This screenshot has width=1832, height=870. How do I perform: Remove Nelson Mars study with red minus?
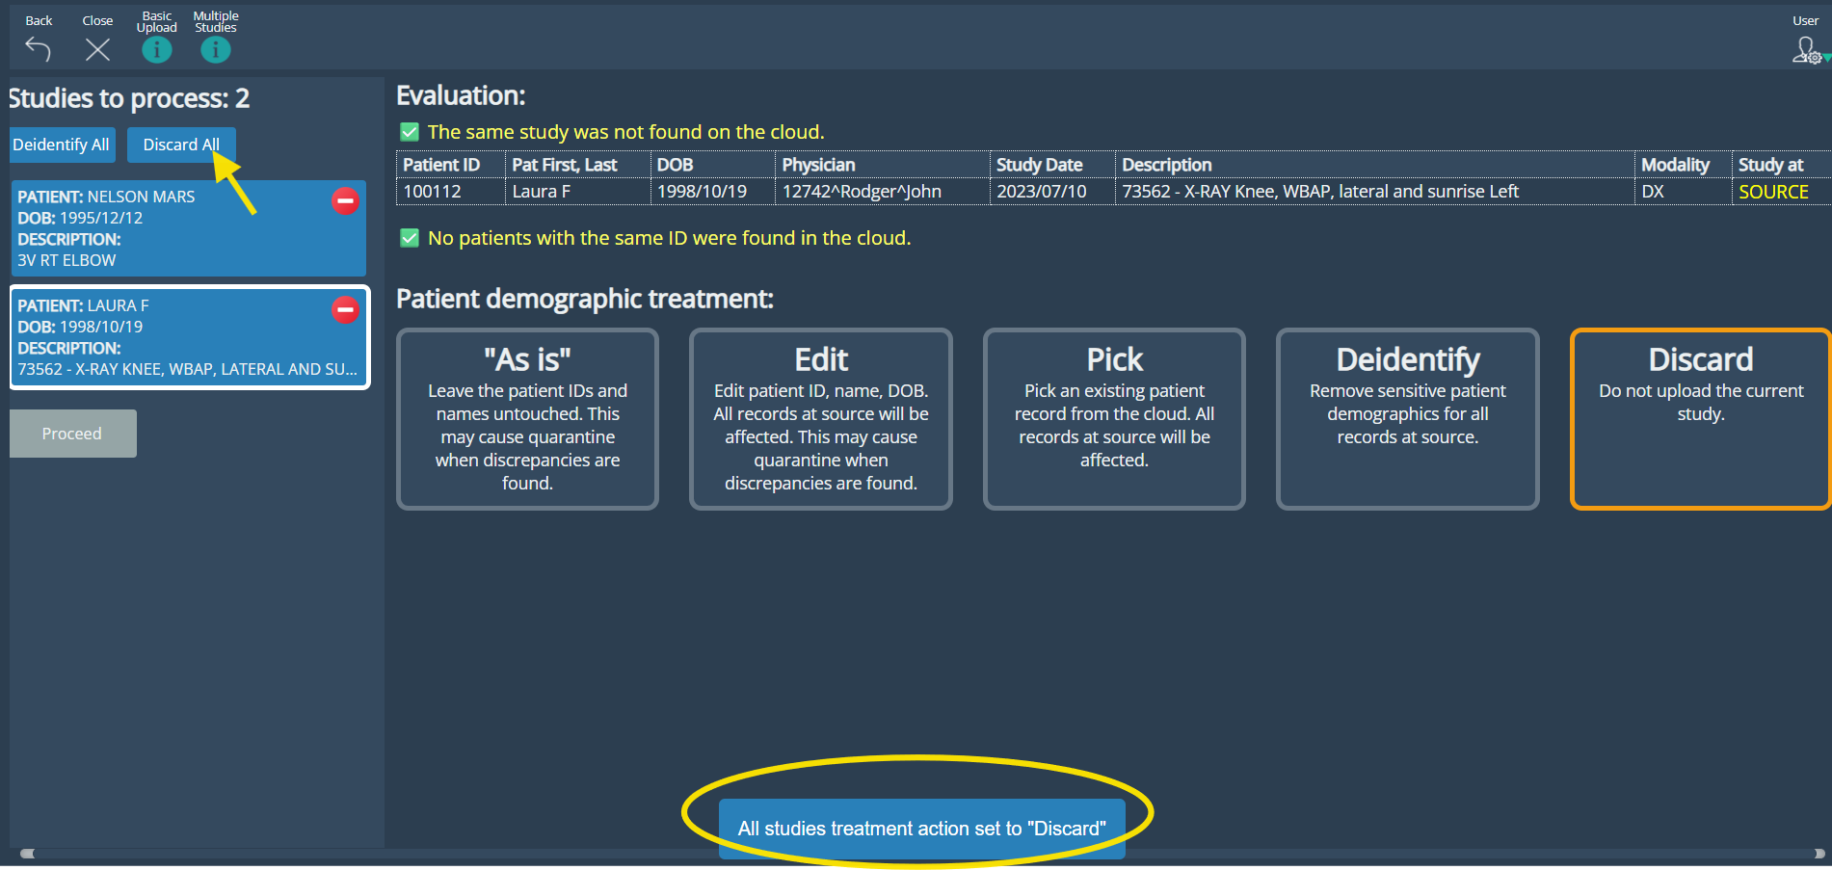point(345,200)
